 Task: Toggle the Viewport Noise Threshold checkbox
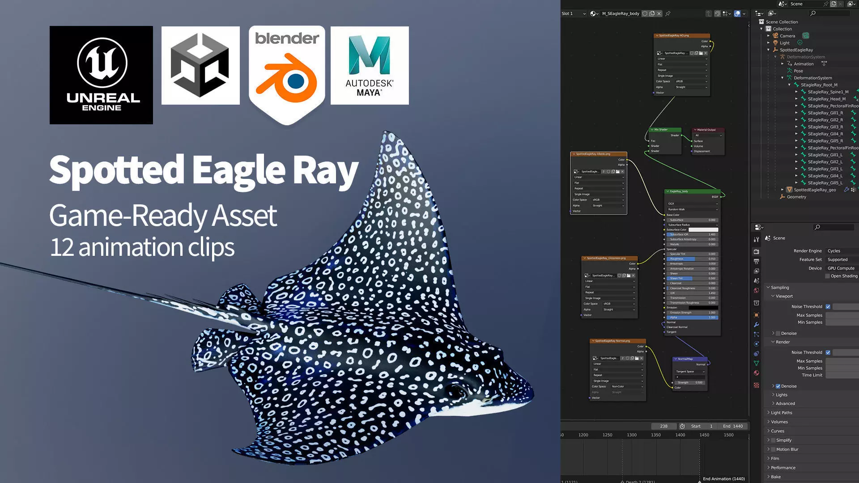(x=828, y=307)
